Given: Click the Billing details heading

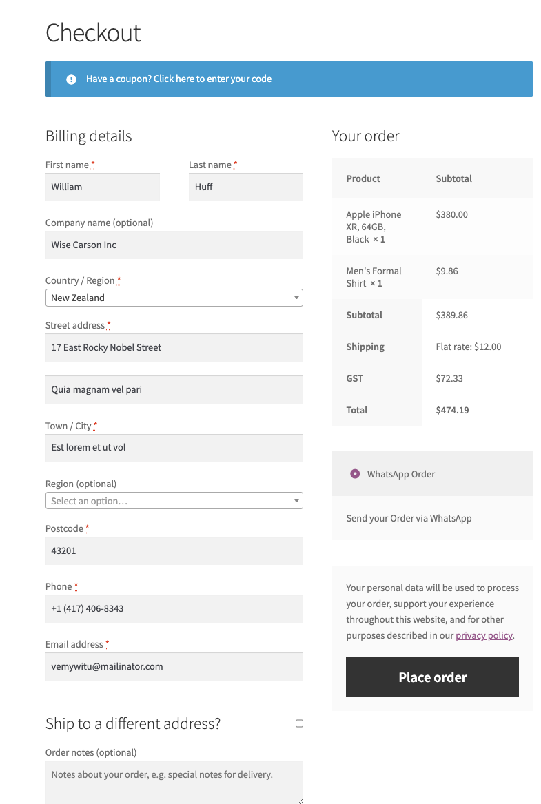Looking at the screenshot, I should [x=89, y=136].
